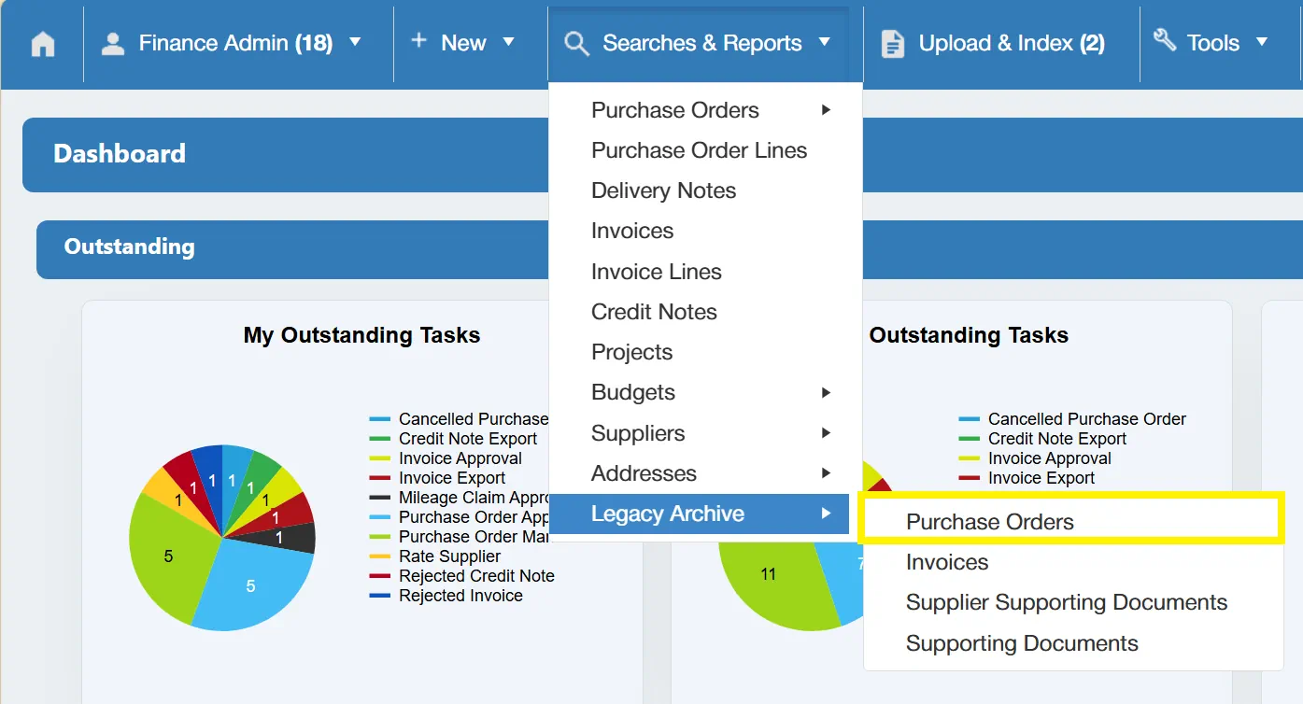Open the top Purchase Orders submenu arrow

click(x=826, y=110)
